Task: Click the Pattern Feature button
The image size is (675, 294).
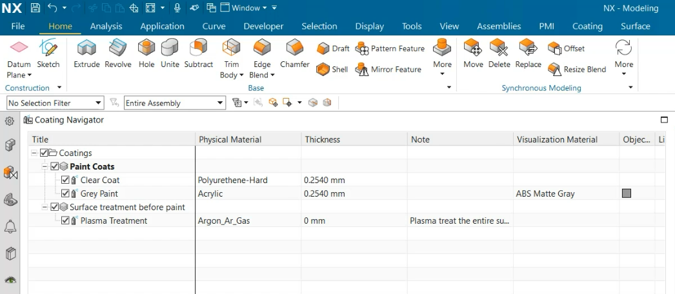Action: coord(390,48)
